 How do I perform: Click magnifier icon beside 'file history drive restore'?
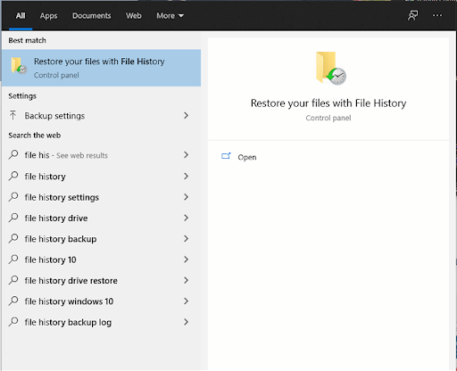13,280
